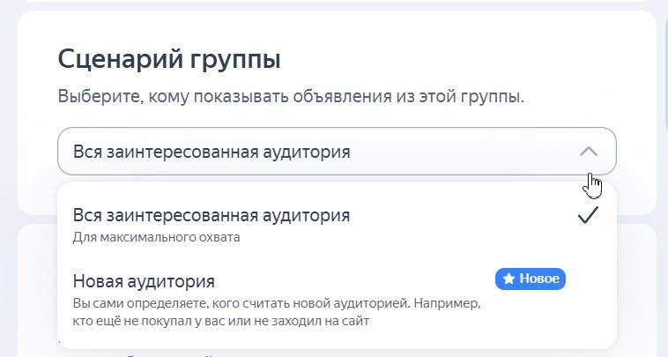This screenshot has height=357, width=668.
Task: Click the word "Сценарий" in the heading
Action: [119, 60]
